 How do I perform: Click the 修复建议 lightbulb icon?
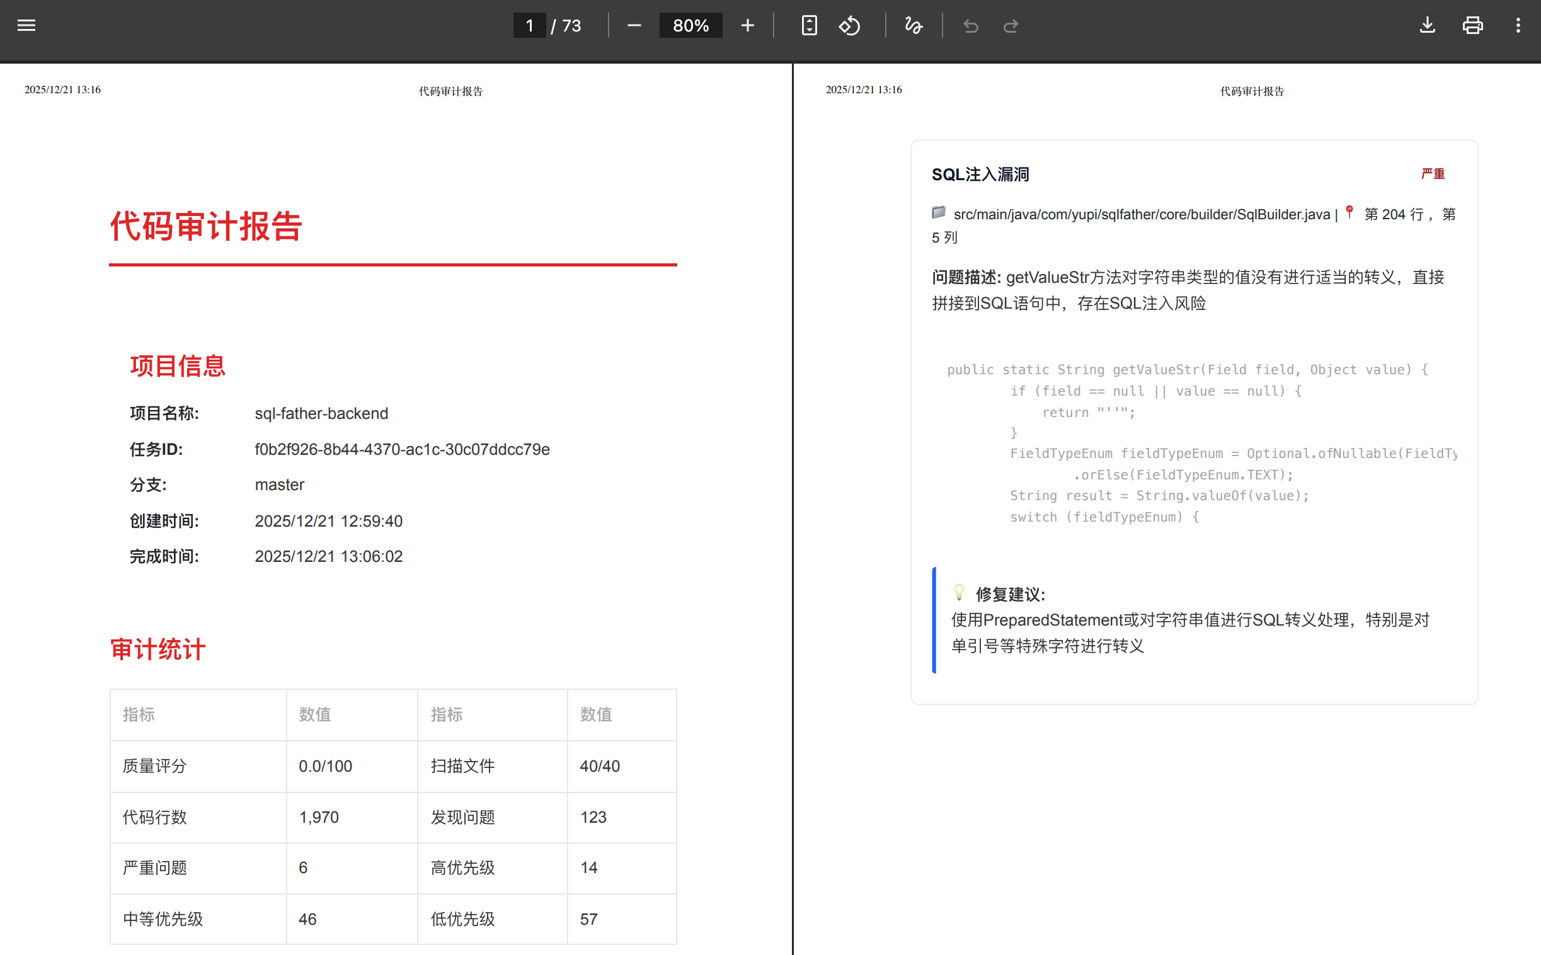coord(959,592)
